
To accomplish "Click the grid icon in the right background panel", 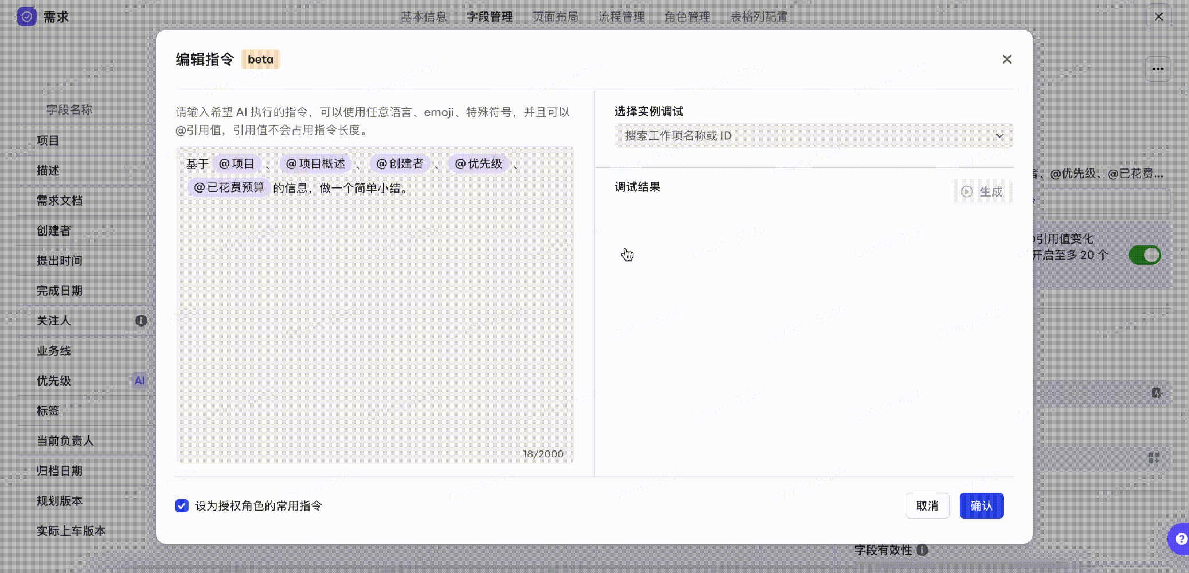I will (x=1154, y=458).
